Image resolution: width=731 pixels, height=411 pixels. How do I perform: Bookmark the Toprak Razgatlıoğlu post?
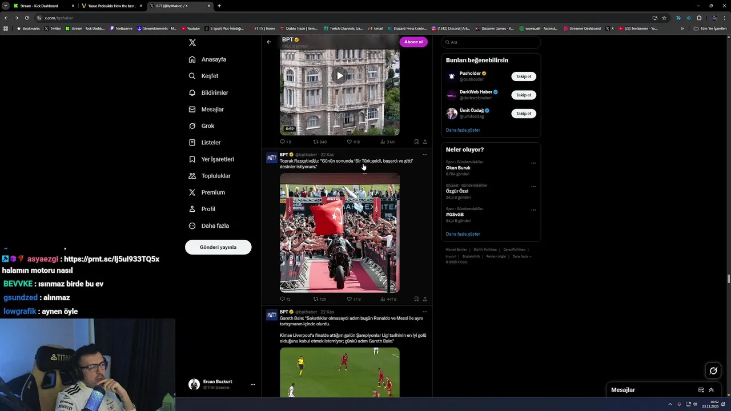(x=416, y=299)
